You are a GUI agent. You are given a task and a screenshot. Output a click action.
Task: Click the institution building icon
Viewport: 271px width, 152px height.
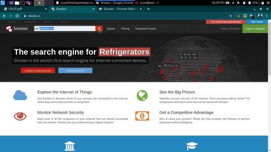click(69, 146)
